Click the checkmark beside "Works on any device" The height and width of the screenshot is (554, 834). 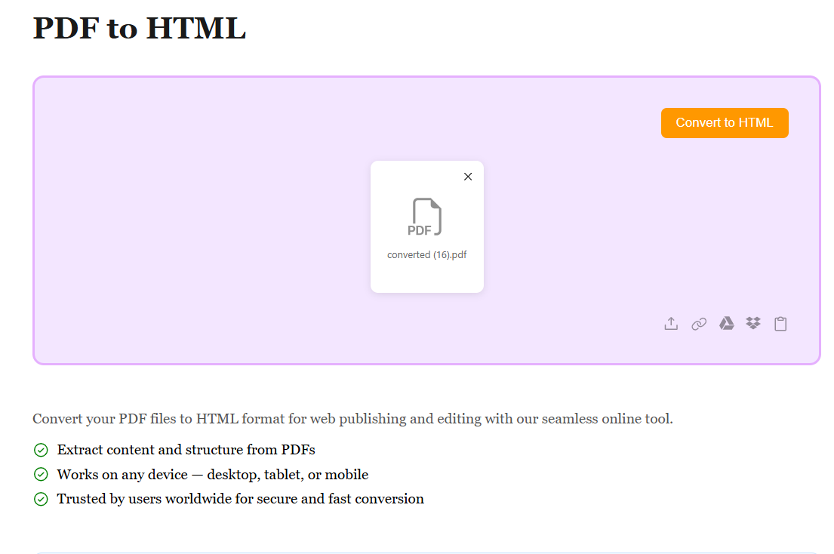tap(41, 475)
